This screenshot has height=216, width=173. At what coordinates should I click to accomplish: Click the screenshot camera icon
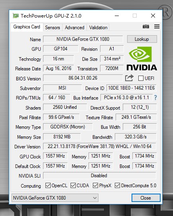145,26
